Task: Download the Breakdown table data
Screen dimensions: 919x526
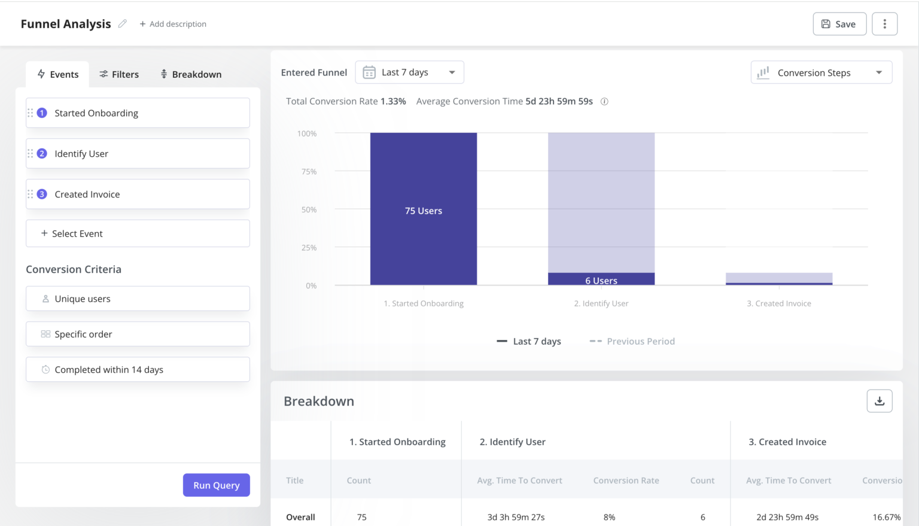Action: click(879, 401)
